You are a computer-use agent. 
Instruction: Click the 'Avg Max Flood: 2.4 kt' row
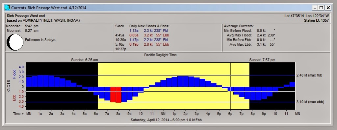251,35
